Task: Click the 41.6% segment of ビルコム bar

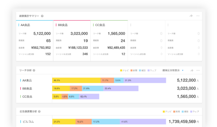Action: pyautogui.click(x=143, y=122)
